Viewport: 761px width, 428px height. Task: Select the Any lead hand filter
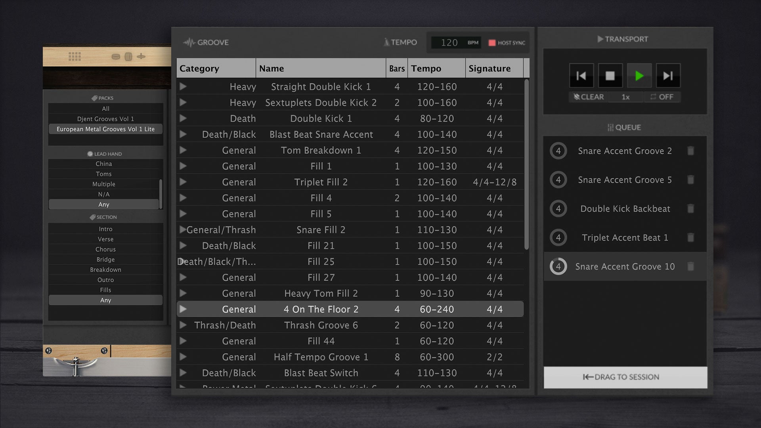click(x=104, y=204)
